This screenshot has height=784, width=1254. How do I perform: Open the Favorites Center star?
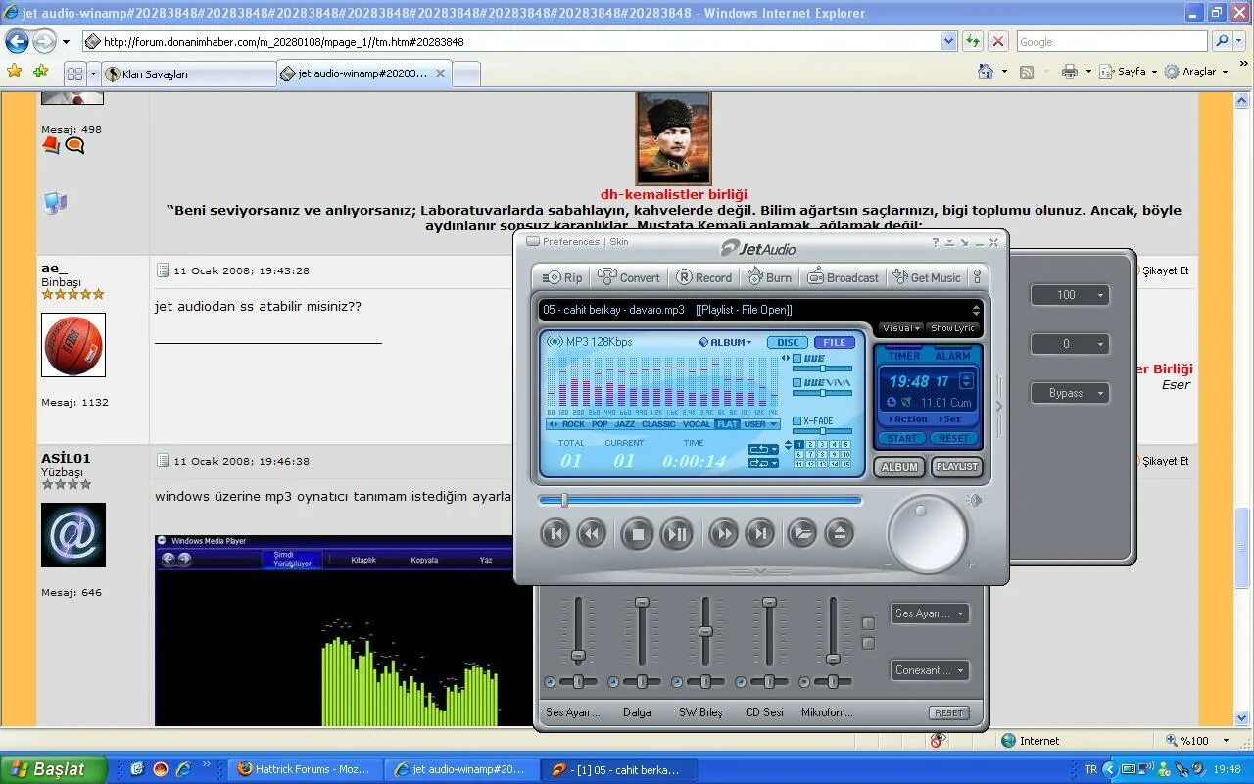(14, 72)
